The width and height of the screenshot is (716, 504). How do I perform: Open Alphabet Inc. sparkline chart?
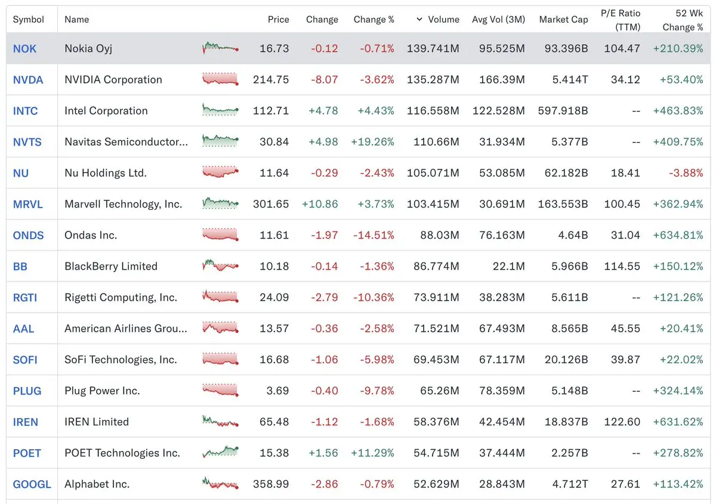coord(221,483)
